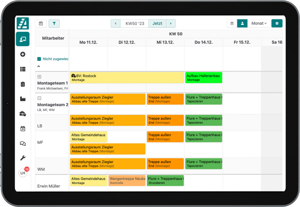Switch to the employee person view toggle
300x207 pixels.
[x=242, y=23]
